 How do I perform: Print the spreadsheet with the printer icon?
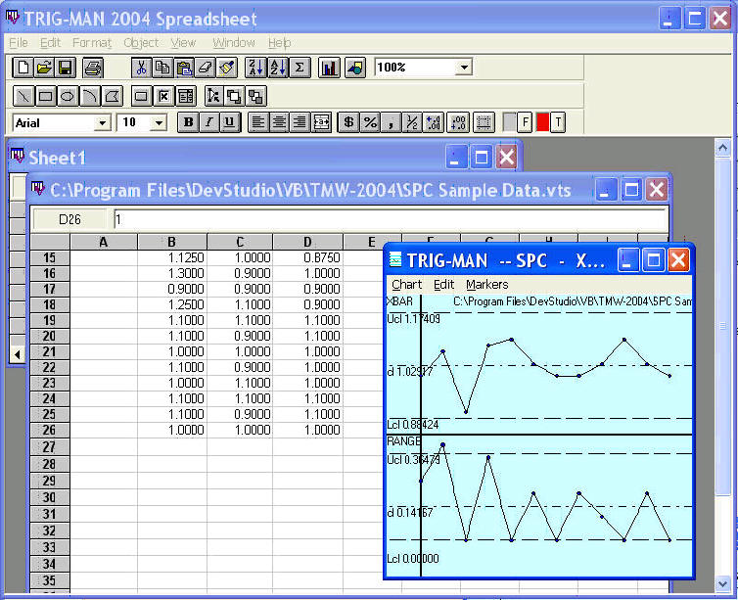coord(93,68)
